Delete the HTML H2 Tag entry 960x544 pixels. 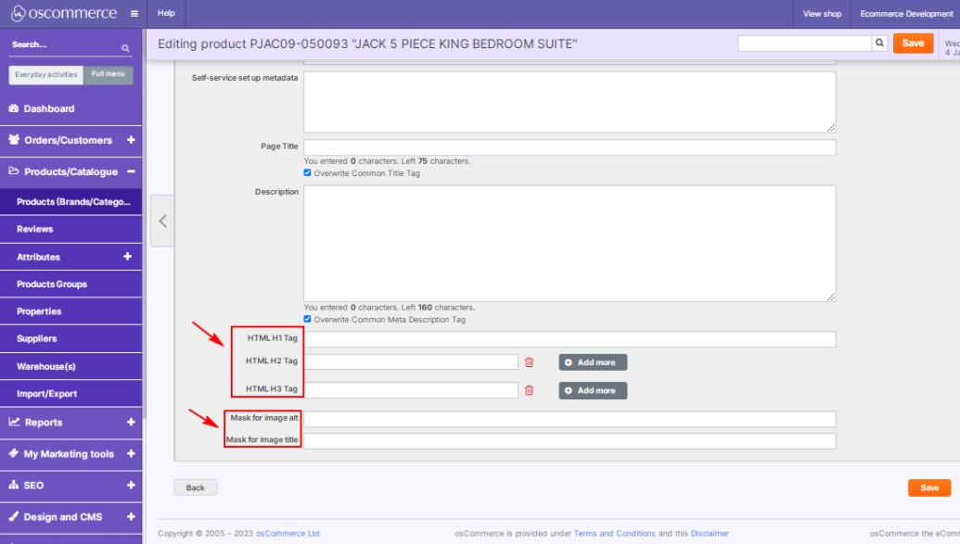[529, 362]
